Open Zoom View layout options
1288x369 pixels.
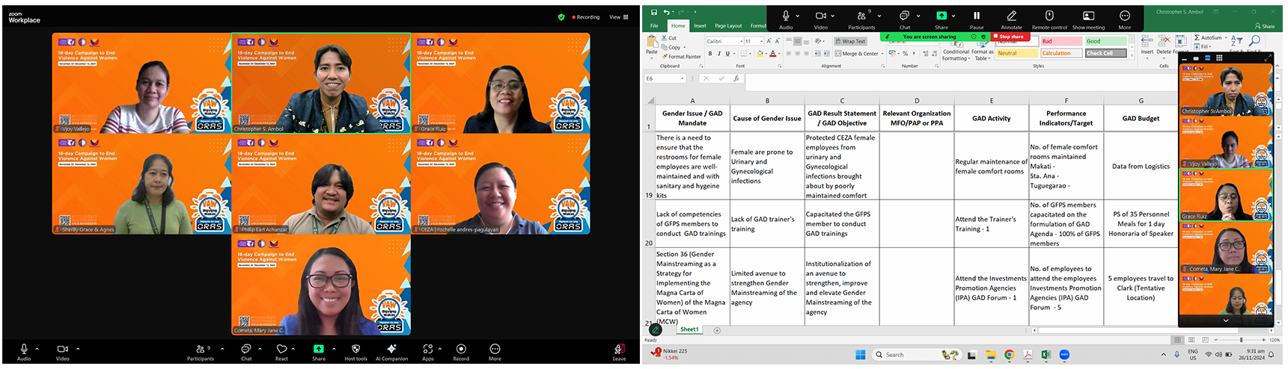[x=618, y=17]
